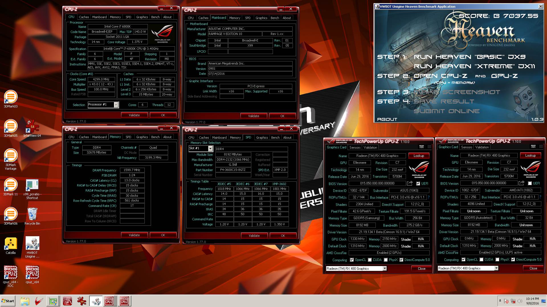Click OK in the CPU-Z SPD window
Screen dimensions: 547x307
pyautogui.click(x=283, y=236)
